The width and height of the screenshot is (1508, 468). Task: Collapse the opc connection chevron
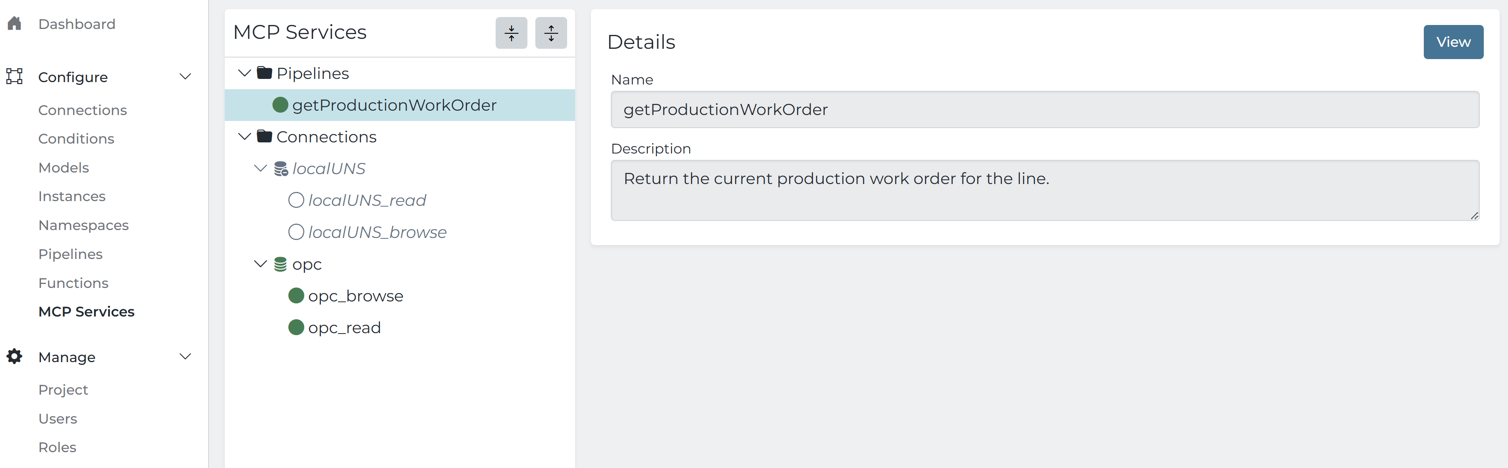coord(261,264)
